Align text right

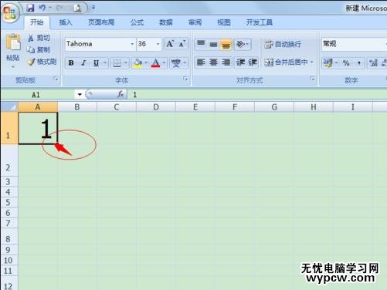click(226, 62)
